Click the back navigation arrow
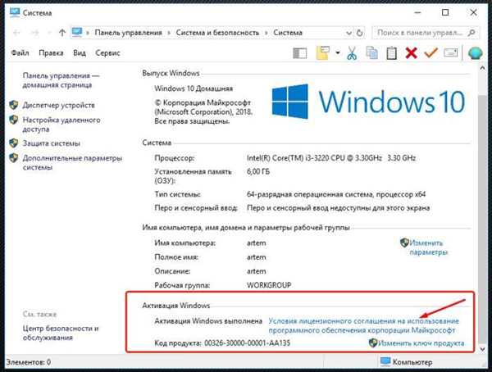The height and width of the screenshot is (372, 492). pos(17,33)
